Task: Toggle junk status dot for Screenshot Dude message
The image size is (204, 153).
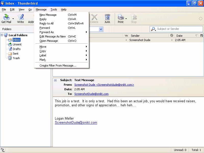Action: [172, 40]
